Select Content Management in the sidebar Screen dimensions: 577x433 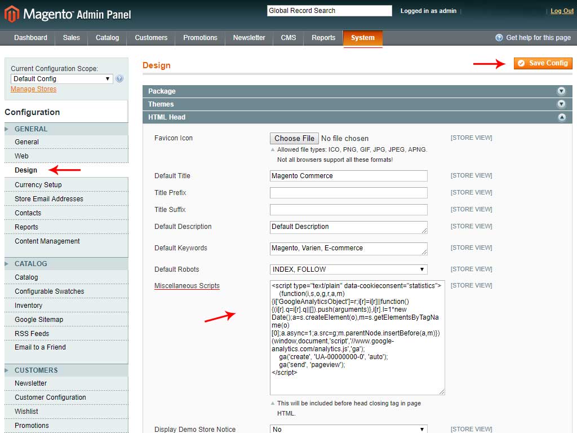66,241
